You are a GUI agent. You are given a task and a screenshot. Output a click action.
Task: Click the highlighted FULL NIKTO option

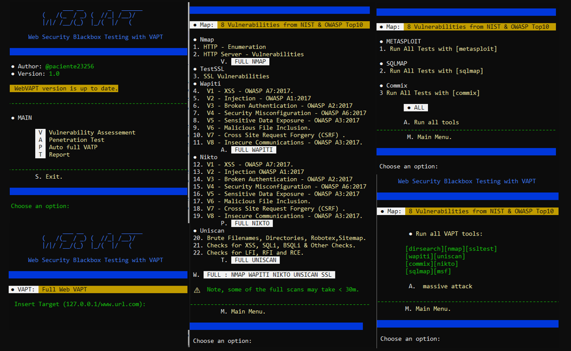[252, 223]
